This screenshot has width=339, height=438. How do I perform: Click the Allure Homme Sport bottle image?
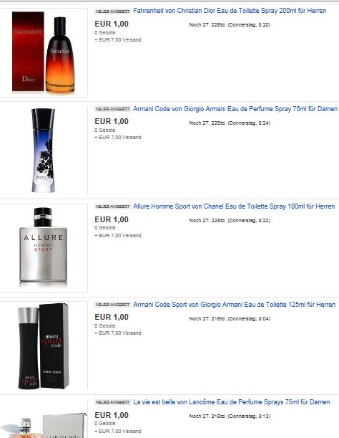coord(43,246)
